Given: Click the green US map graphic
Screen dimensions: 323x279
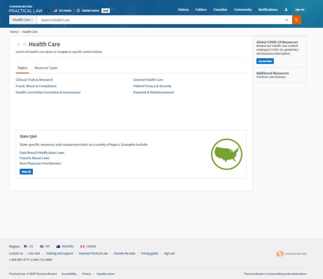Looking at the screenshot, I should (227, 154).
